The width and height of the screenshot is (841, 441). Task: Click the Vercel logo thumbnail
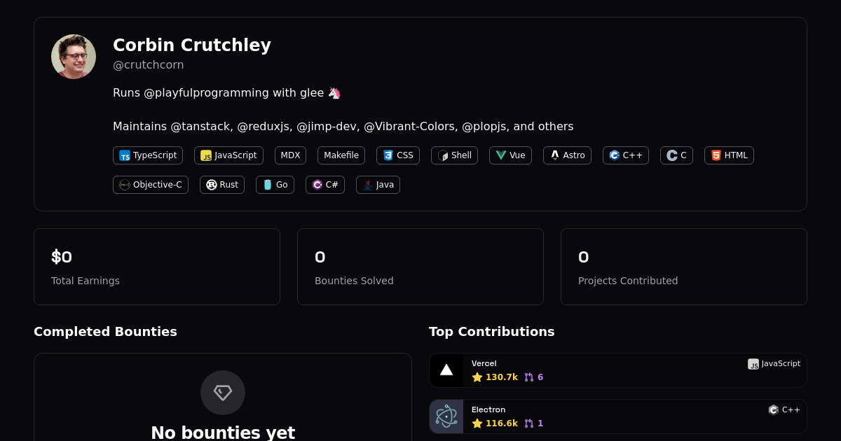click(446, 370)
